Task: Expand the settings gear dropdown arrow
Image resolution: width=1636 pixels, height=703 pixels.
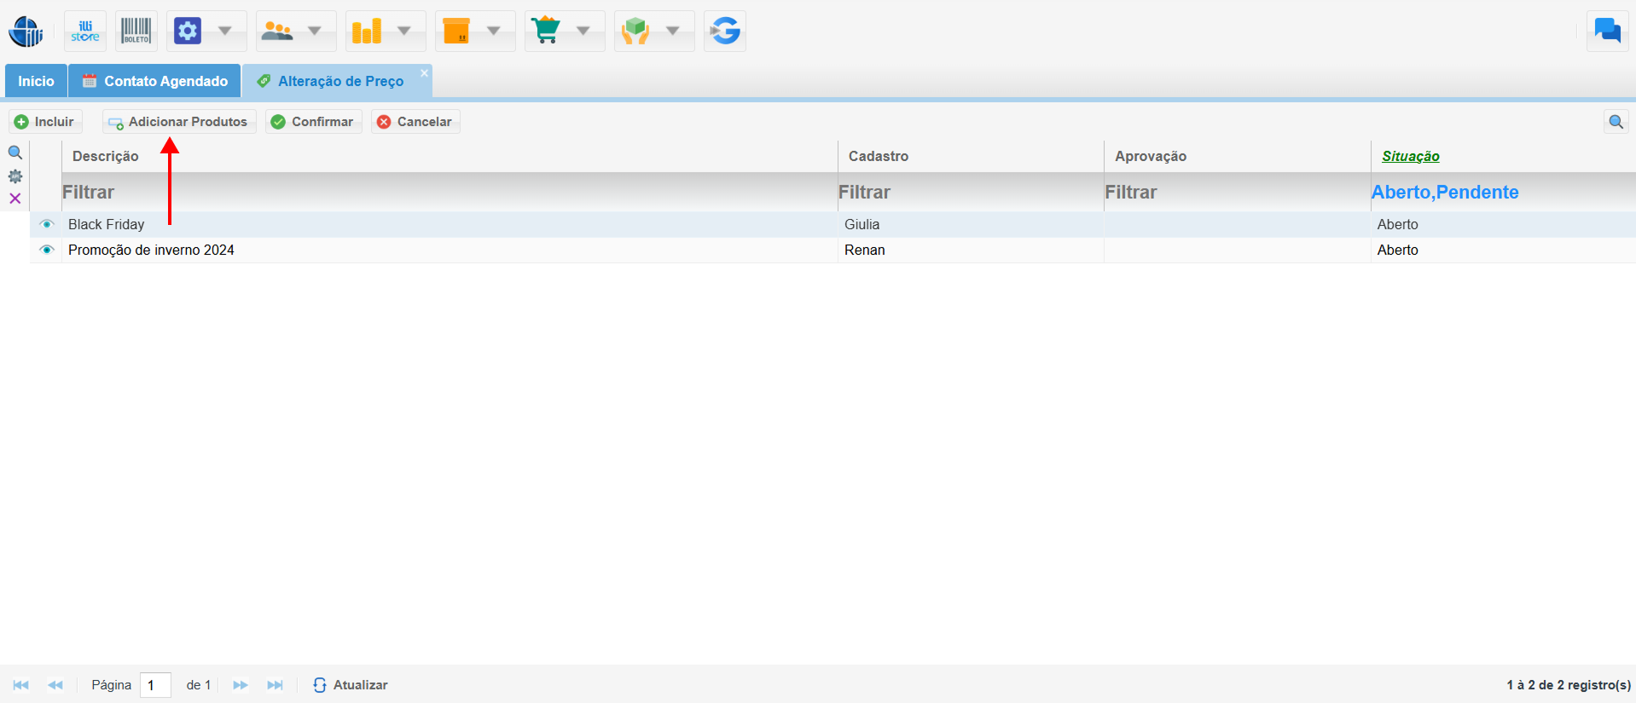Action: point(225,32)
